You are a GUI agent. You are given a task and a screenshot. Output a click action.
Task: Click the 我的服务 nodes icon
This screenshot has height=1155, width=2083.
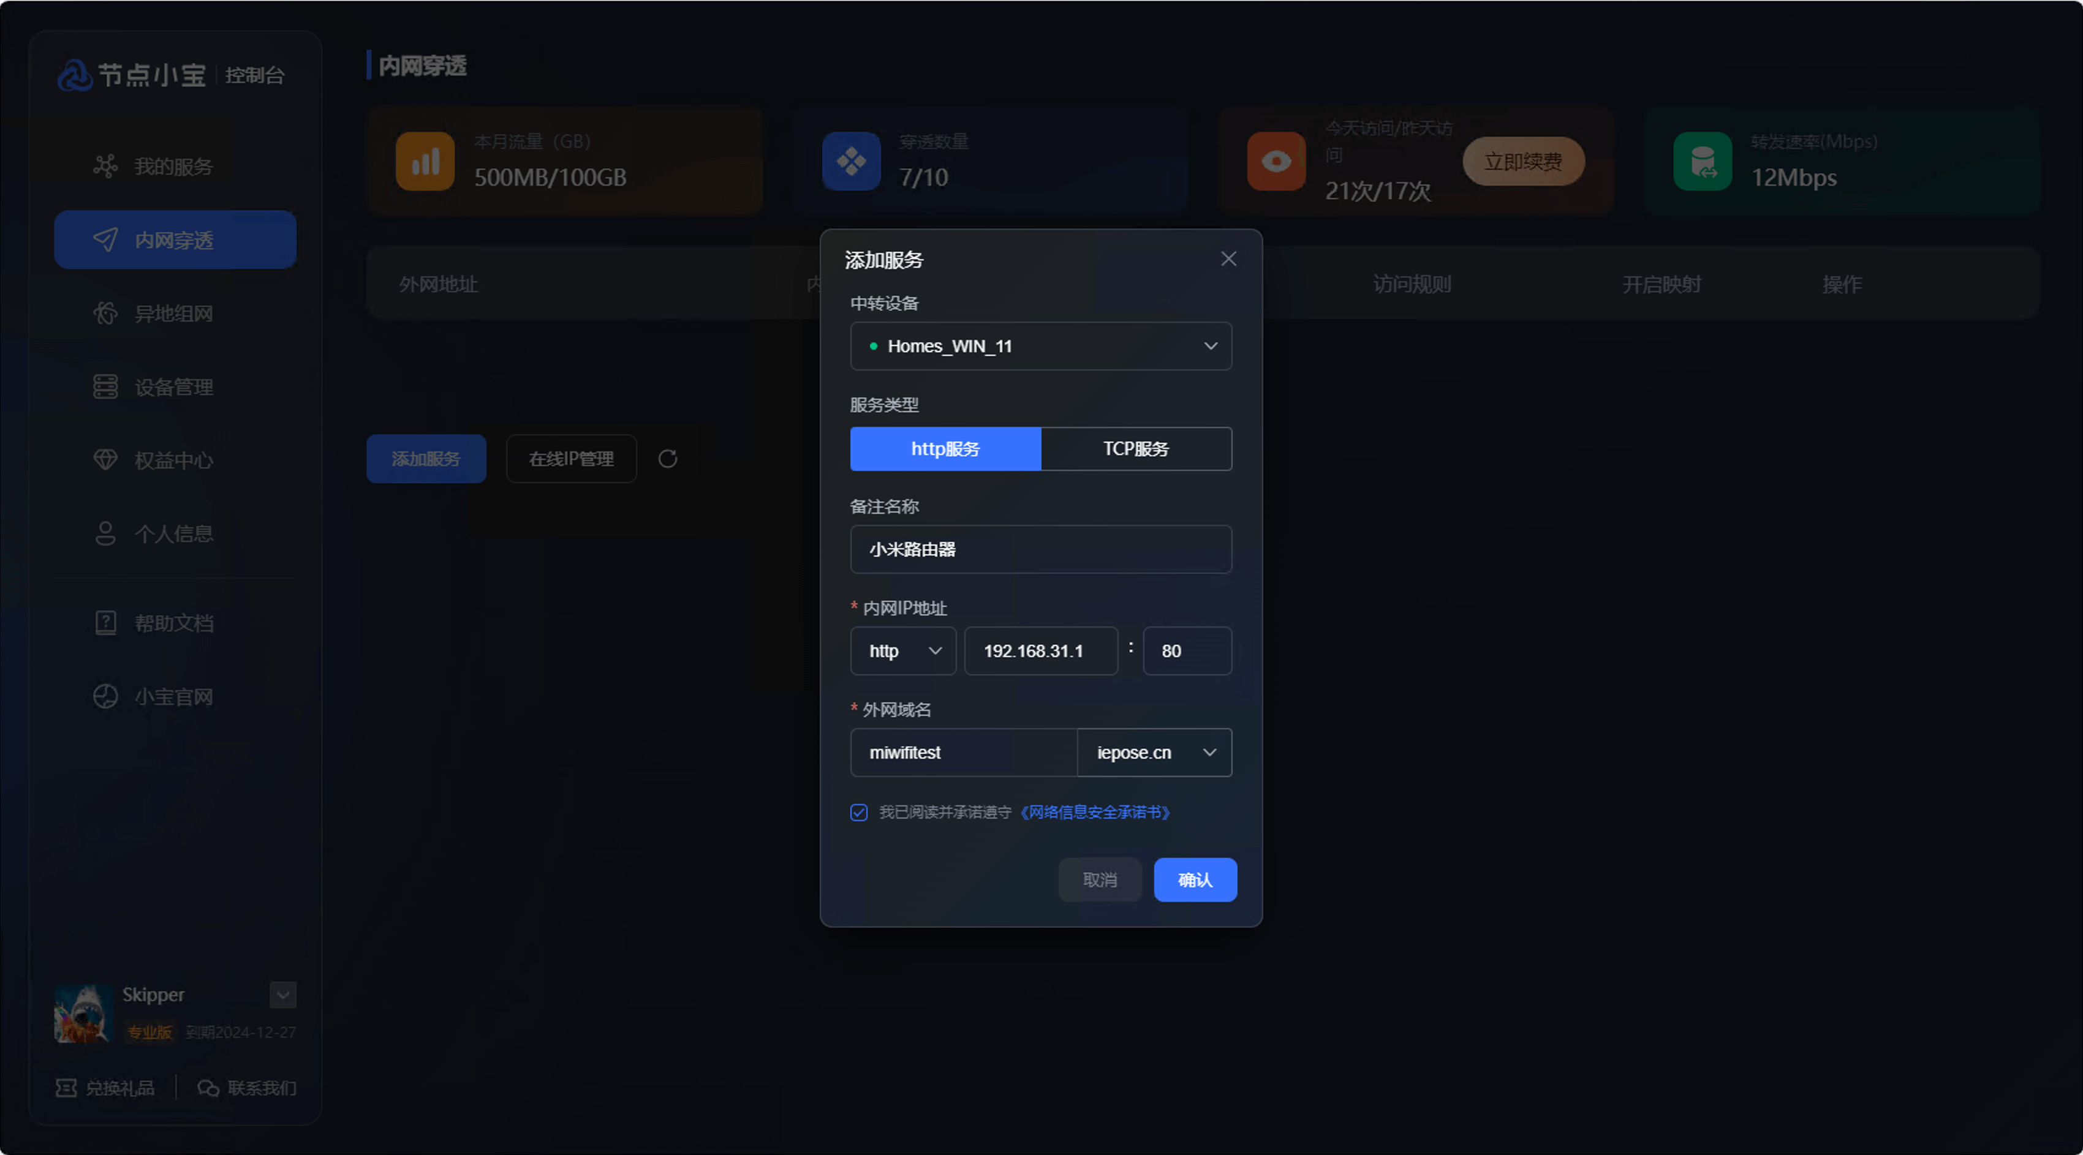pyautogui.click(x=105, y=167)
